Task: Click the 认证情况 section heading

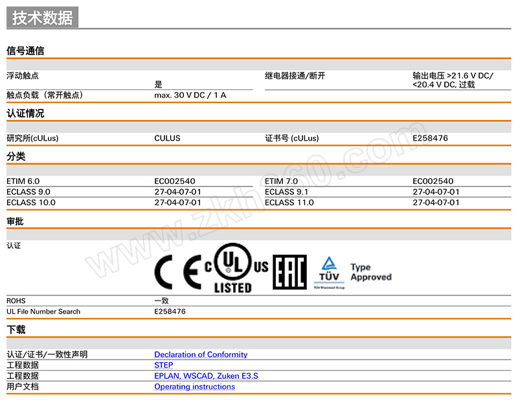Action: tap(25, 113)
